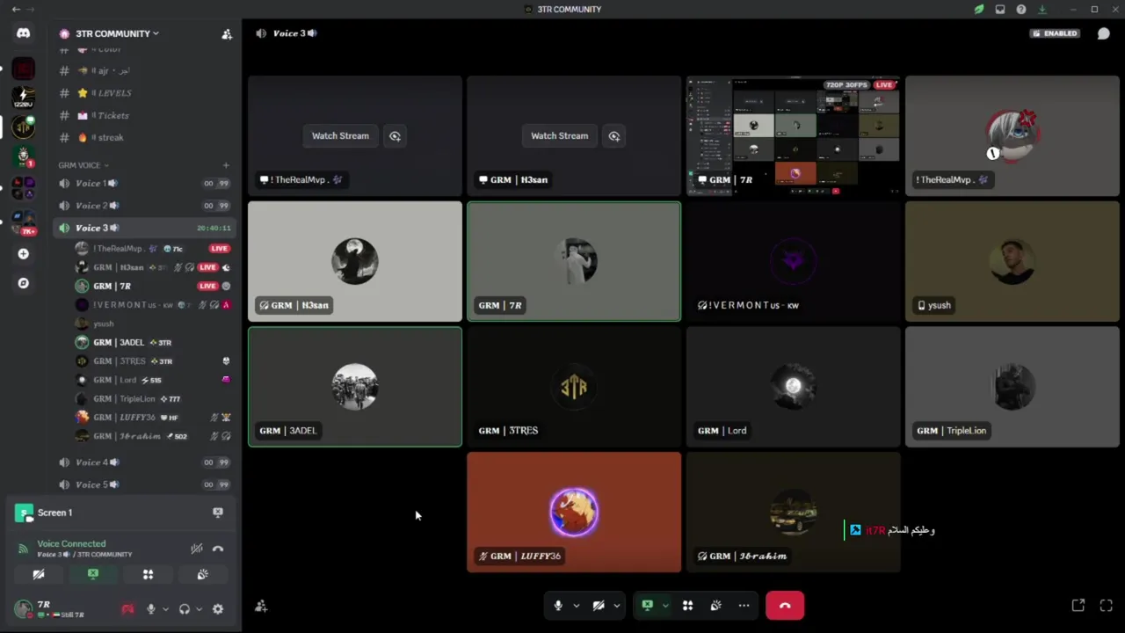
Task: Open Discover servers compass icon
Action: (x=23, y=283)
